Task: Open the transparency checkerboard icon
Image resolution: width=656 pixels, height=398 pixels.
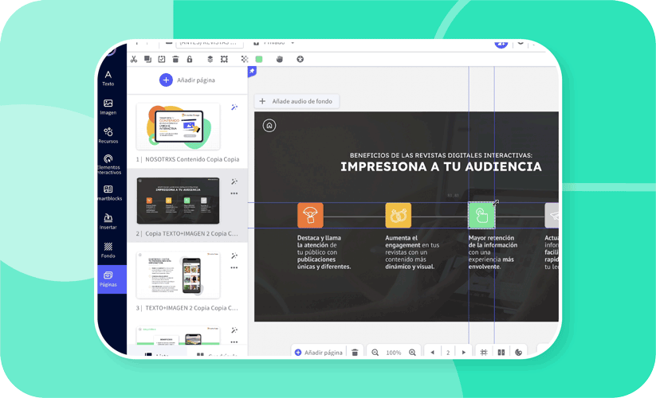Action: pos(245,60)
